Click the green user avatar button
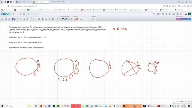This screenshot has width=192, height=108. 189,14
